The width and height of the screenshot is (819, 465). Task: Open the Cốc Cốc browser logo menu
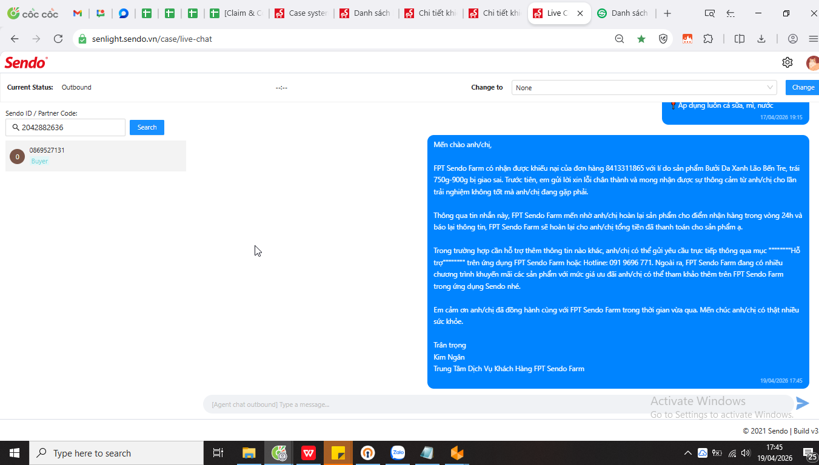pyautogui.click(x=33, y=13)
